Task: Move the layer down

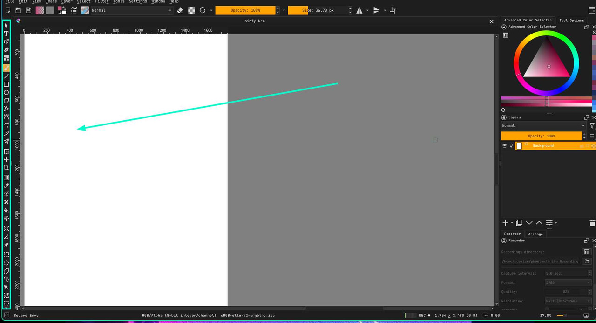Action: 529,223
